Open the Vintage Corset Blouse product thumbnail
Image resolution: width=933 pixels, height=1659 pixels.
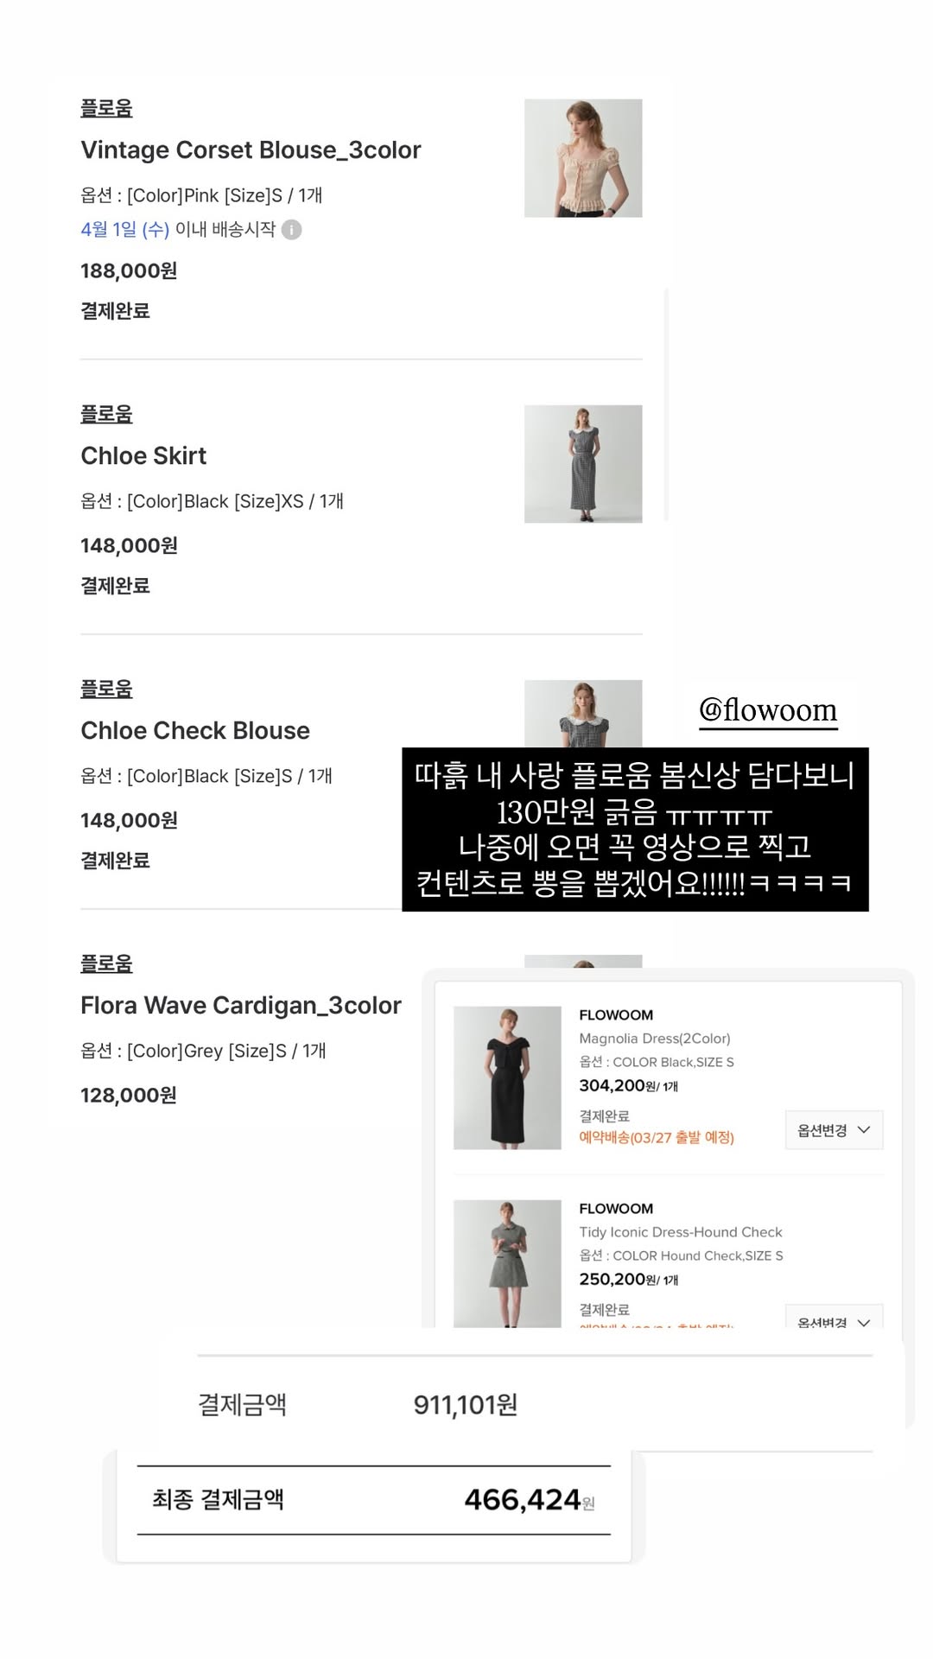[583, 158]
